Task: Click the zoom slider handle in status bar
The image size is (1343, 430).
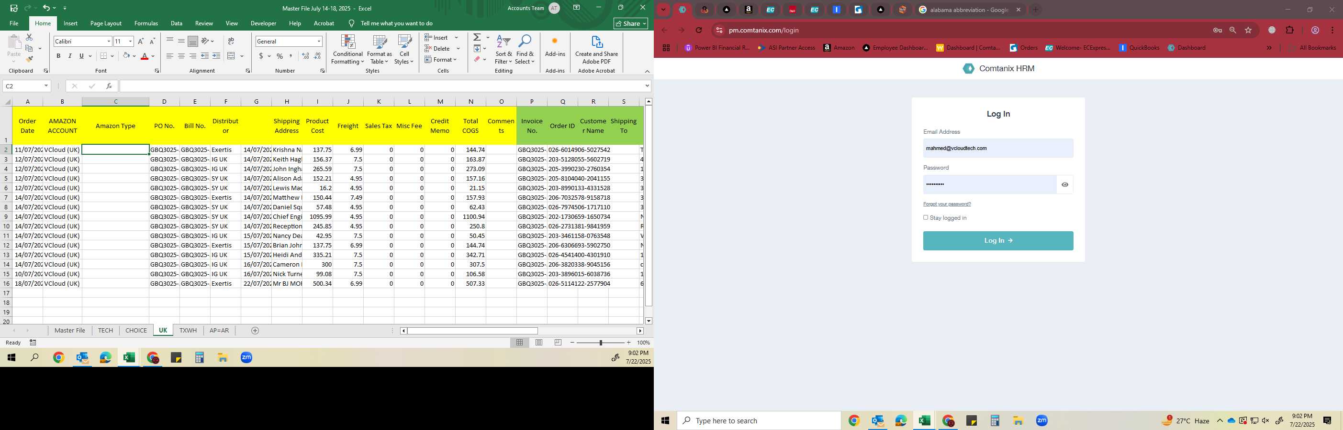Action: [x=601, y=343]
